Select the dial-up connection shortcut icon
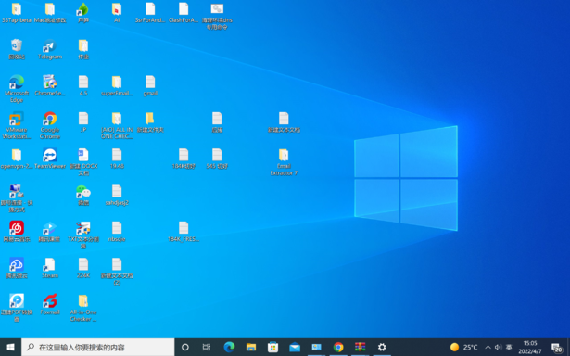Viewport: 570px width, 356px height. point(17,198)
